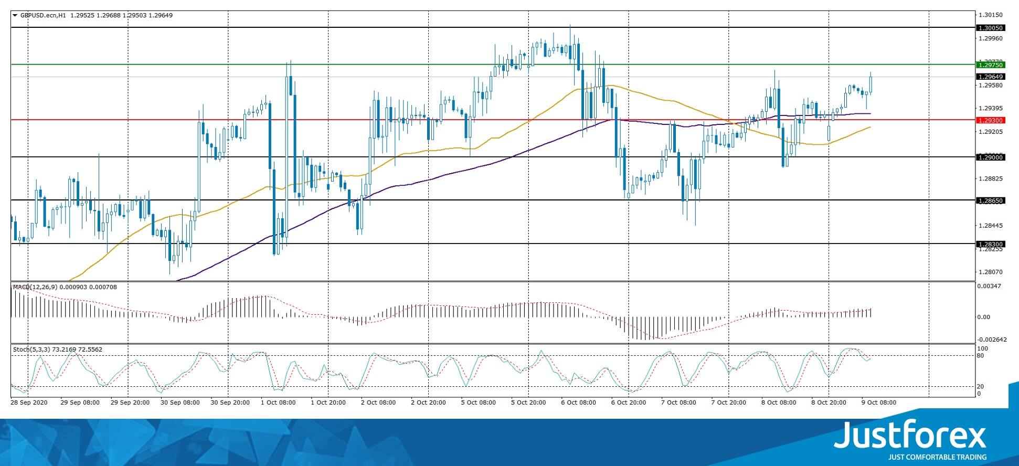Screen dimensions: 1019x466
Task: Click the 8 Oct 20:00 time label
Action: (x=829, y=403)
